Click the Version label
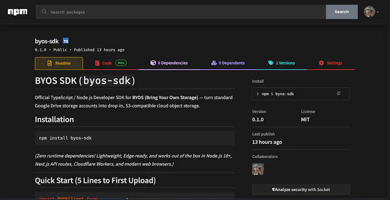 tap(259, 111)
